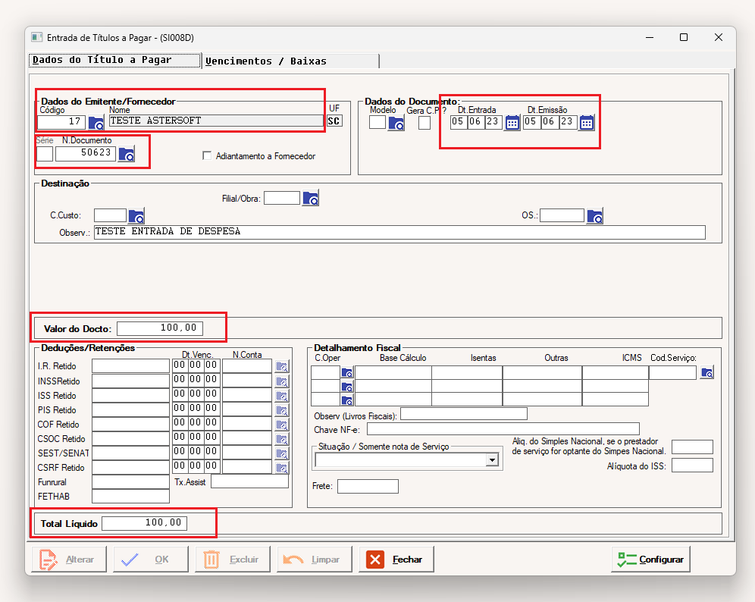This screenshot has height=602, width=755.
Task: Click the Modelo input field
Action: point(377,122)
